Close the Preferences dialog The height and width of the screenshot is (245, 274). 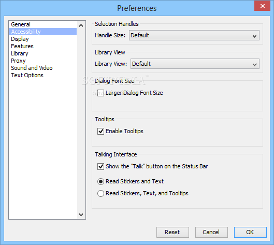[262, 6]
